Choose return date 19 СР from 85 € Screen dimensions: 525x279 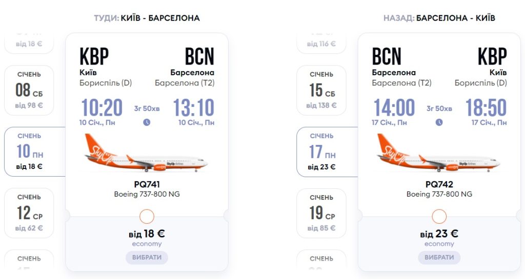(321, 213)
